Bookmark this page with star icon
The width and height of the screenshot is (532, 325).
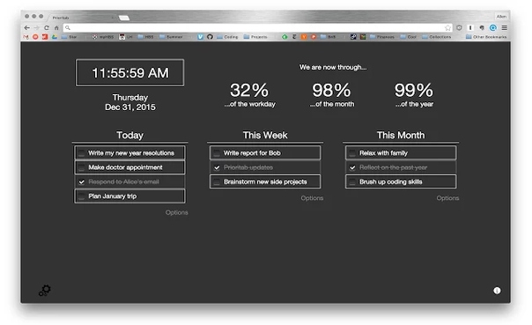click(447, 28)
